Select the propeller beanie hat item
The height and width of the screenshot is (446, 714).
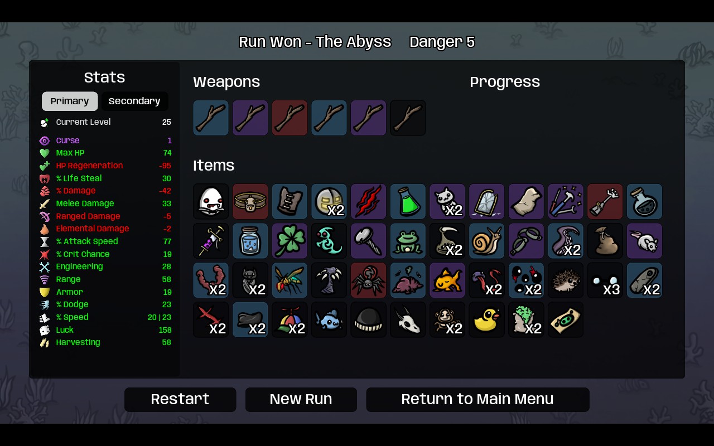(x=290, y=320)
